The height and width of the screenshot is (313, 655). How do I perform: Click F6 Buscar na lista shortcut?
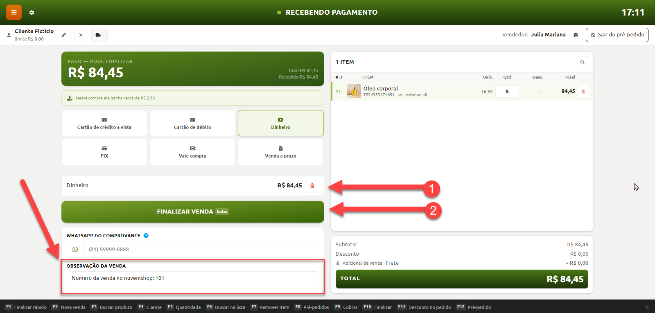coord(226,307)
